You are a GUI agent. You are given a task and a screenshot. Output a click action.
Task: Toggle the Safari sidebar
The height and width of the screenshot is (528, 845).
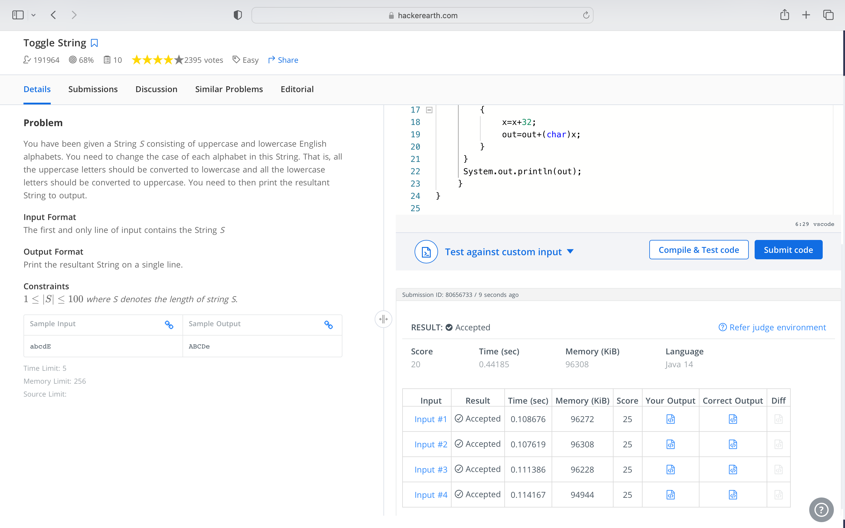click(x=18, y=15)
